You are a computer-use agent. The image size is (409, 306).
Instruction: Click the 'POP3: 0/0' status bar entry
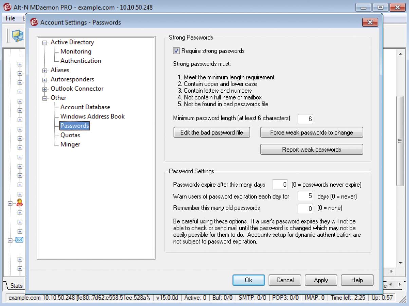pyautogui.click(x=285, y=298)
